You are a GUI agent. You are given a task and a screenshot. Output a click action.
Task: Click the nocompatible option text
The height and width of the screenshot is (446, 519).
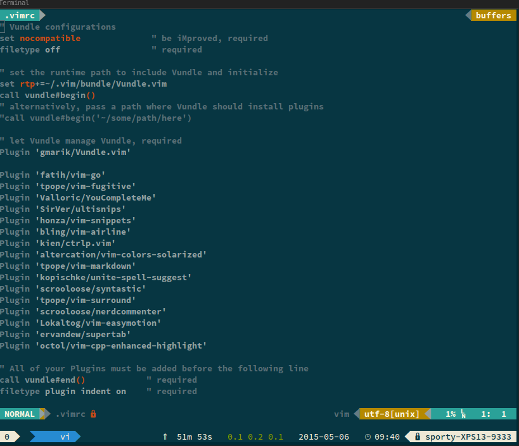pyautogui.click(x=50, y=39)
